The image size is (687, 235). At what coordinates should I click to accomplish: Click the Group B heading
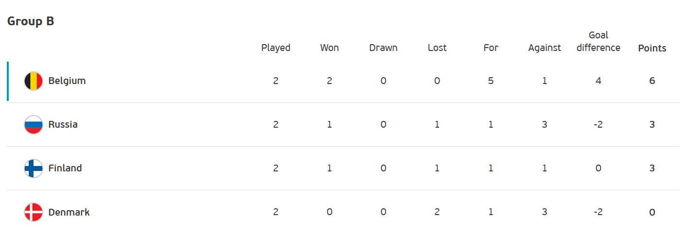click(x=31, y=22)
